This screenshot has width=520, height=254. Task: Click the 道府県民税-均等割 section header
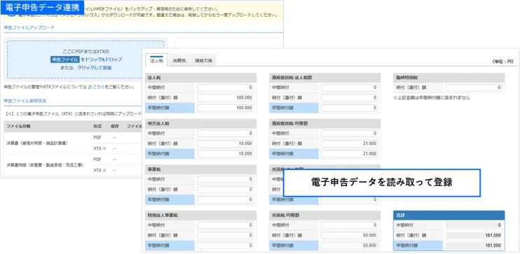(x=325, y=124)
